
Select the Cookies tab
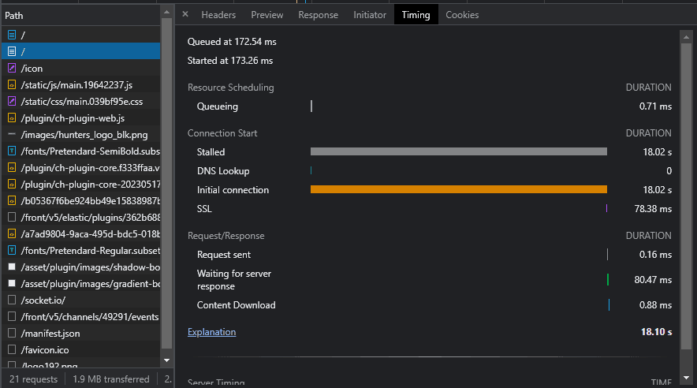click(462, 15)
